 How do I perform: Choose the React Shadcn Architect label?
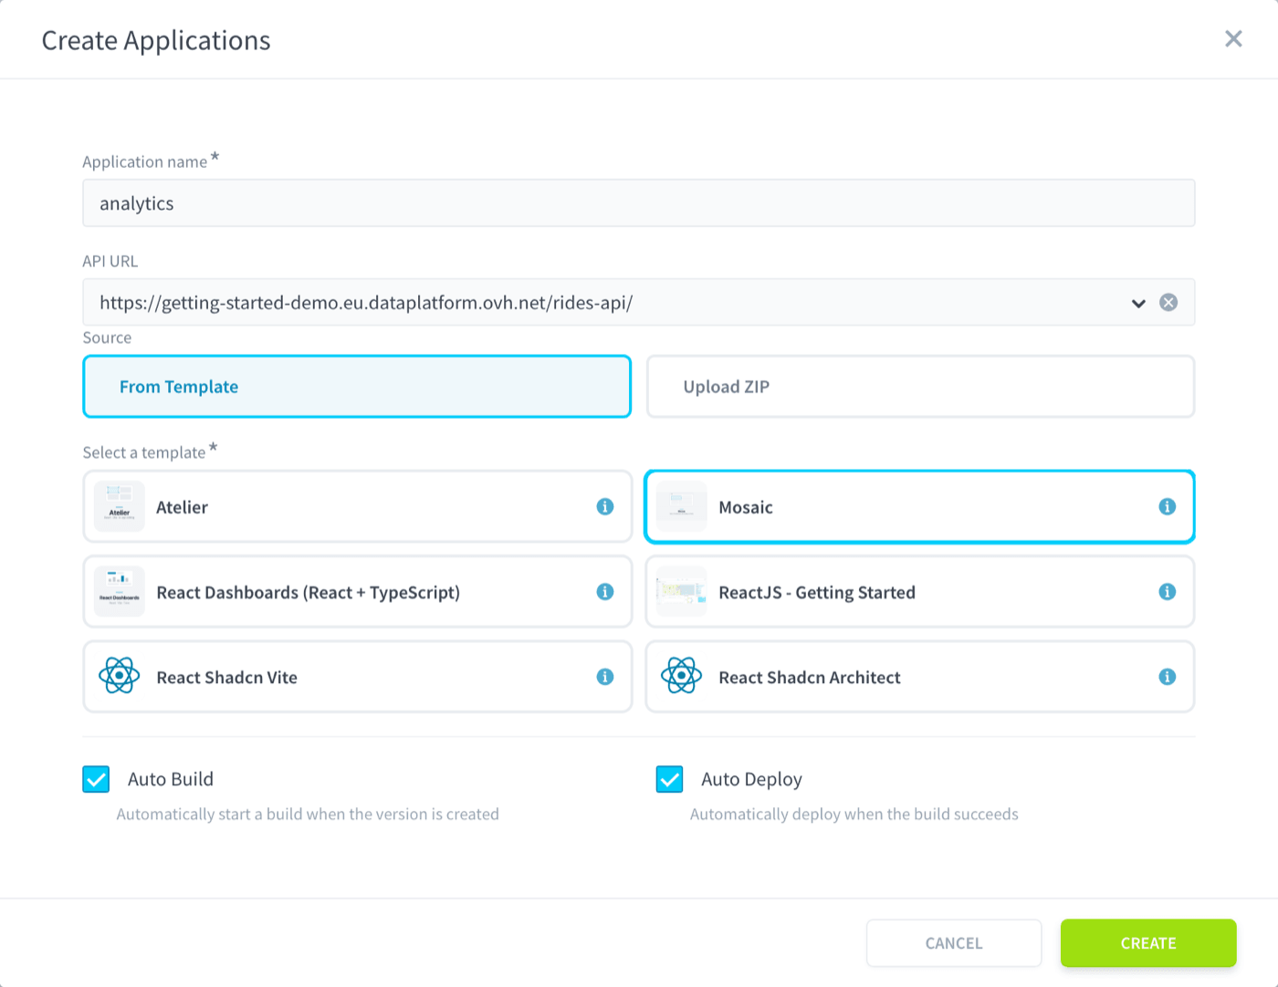pos(810,678)
